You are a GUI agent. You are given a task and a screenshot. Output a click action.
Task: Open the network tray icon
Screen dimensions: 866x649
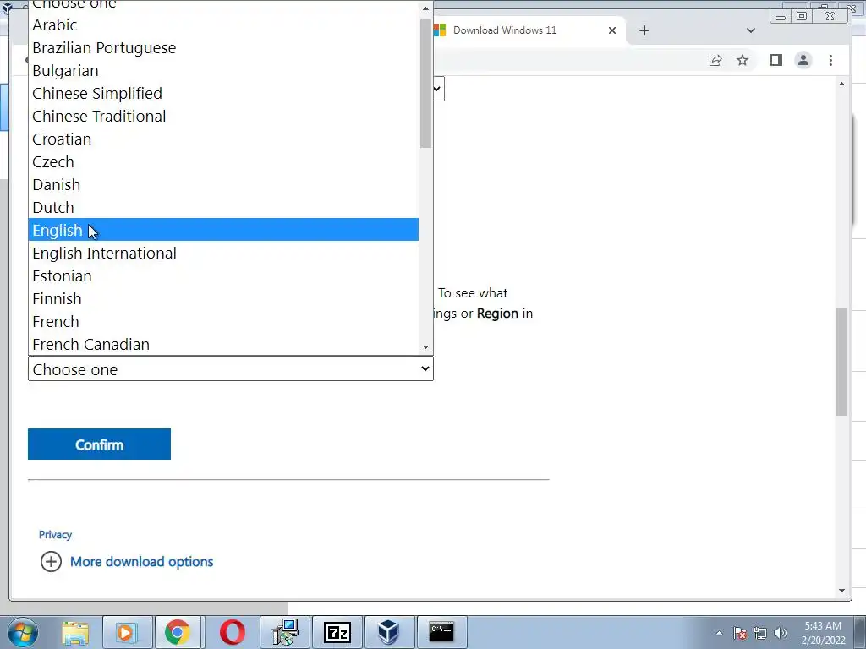(760, 633)
